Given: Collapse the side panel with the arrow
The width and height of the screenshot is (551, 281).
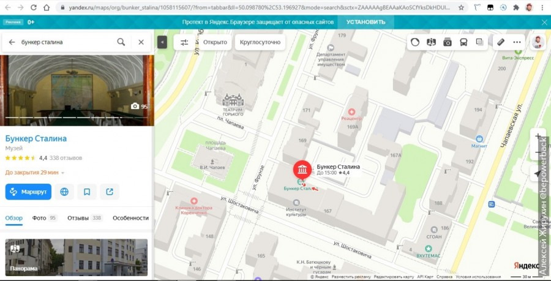Looking at the screenshot, I should (162, 42).
